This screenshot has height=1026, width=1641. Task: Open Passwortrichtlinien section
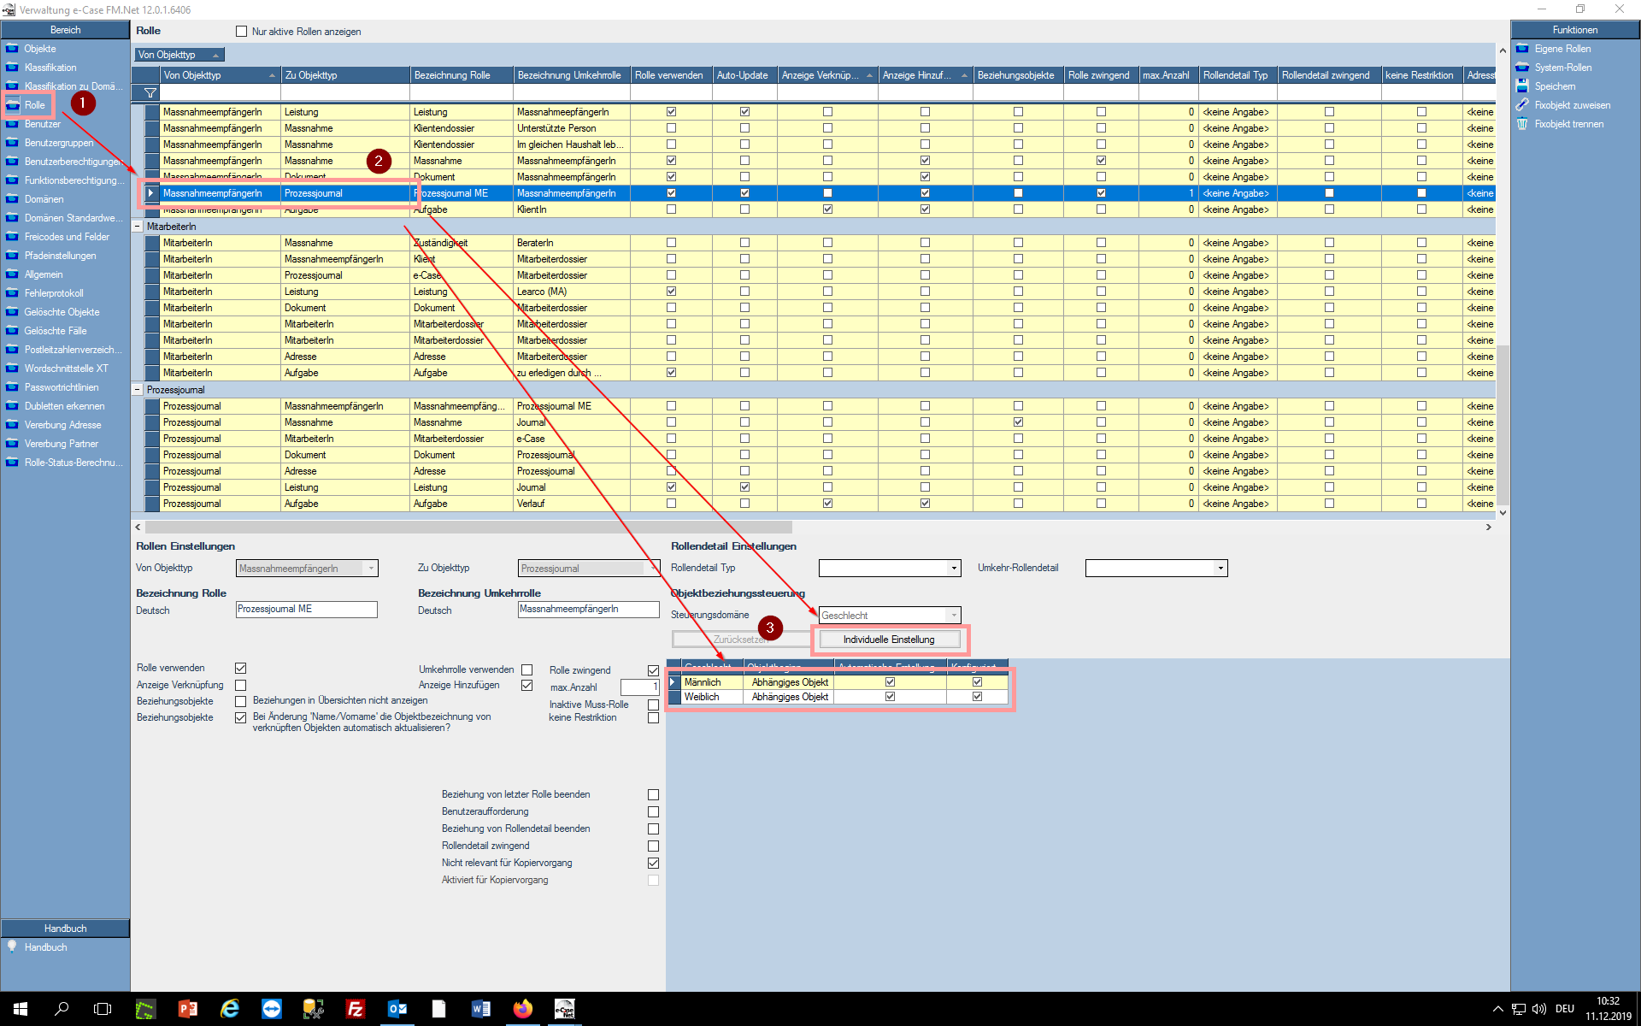[62, 387]
